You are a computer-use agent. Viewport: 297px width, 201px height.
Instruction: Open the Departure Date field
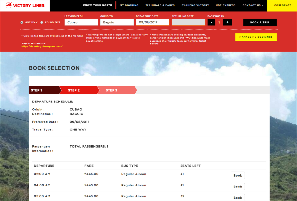coord(152,22)
